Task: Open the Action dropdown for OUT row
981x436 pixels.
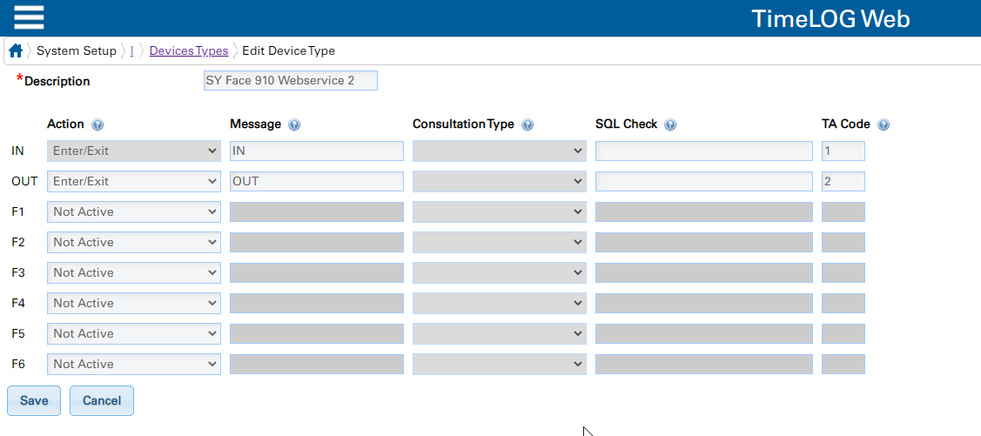Action: 134,181
